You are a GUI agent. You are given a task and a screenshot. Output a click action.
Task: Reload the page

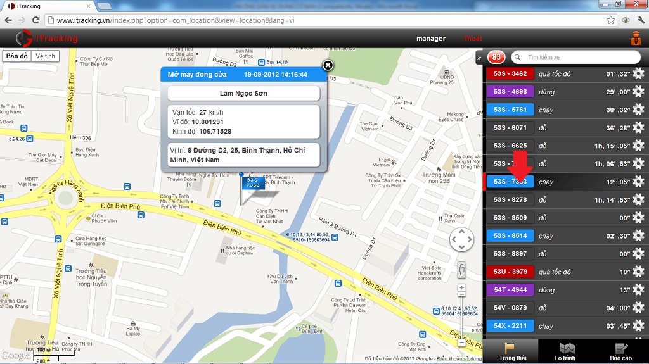click(35, 20)
